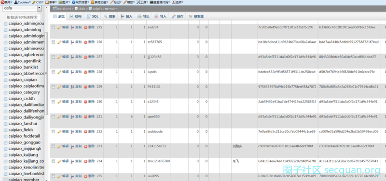Click the copy icon for row 227
Image resolution: width=386 pixels, height=181 pixels.
coord(72,57)
